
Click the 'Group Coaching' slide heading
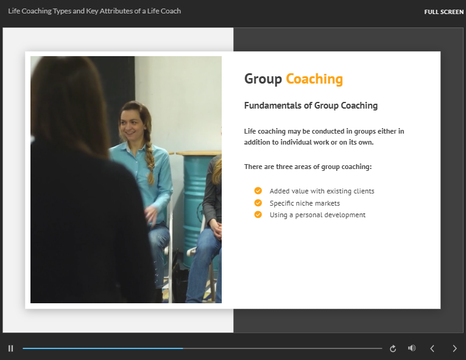pyautogui.click(x=293, y=79)
